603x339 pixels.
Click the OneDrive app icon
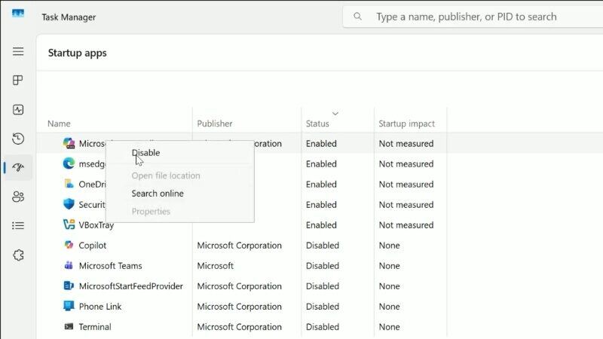coord(69,184)
